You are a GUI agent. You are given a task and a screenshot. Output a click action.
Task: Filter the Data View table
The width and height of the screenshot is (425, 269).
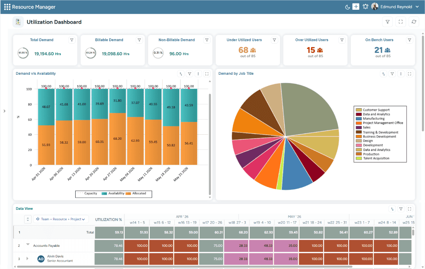[x=401, y=209]
